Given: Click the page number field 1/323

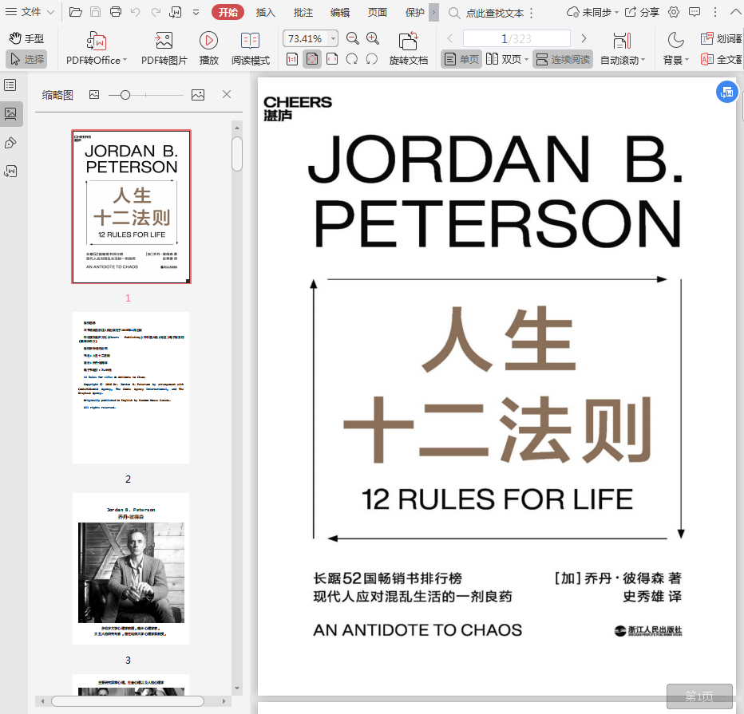Looking at the screenshot, I should [x=516, y=38].
